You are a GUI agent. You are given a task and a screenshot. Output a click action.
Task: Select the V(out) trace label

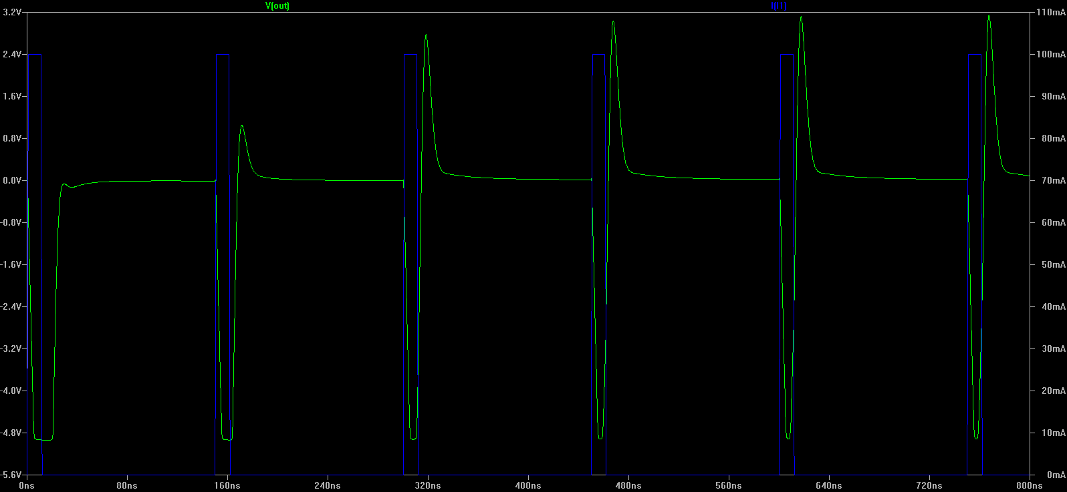pyautogui.click(x=277, y=5)
